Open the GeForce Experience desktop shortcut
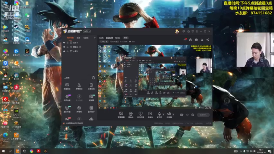The height and width of the screenshot is (154, 274). pyautogui.click(x=16, y=114)
